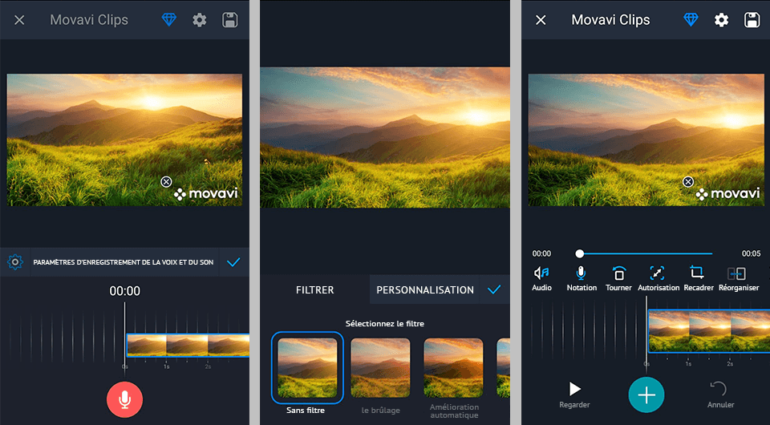
Task: Confirm filter with checkmark beside PERSONNALISATION
Action: [494, 289]
